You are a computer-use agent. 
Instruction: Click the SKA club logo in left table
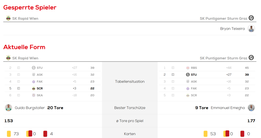pyautogui.click(x=33, y=95)
